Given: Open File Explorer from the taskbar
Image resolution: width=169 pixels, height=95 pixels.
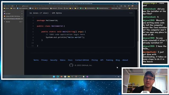Looking at the screenshot, I should coord(69,77).
